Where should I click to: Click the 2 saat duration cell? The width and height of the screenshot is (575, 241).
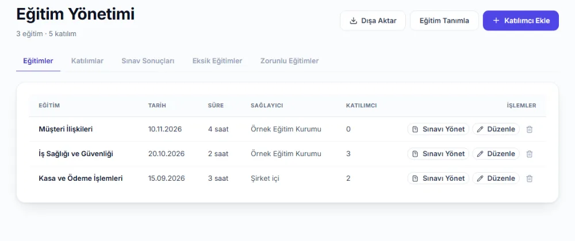tap(218, 154)
